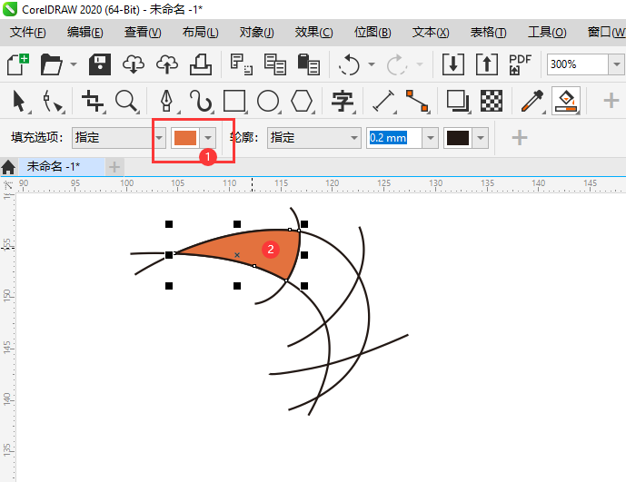Select the Pen tool
The height and width of the screenshot is (482, 626).
click(x=167, y=101)
